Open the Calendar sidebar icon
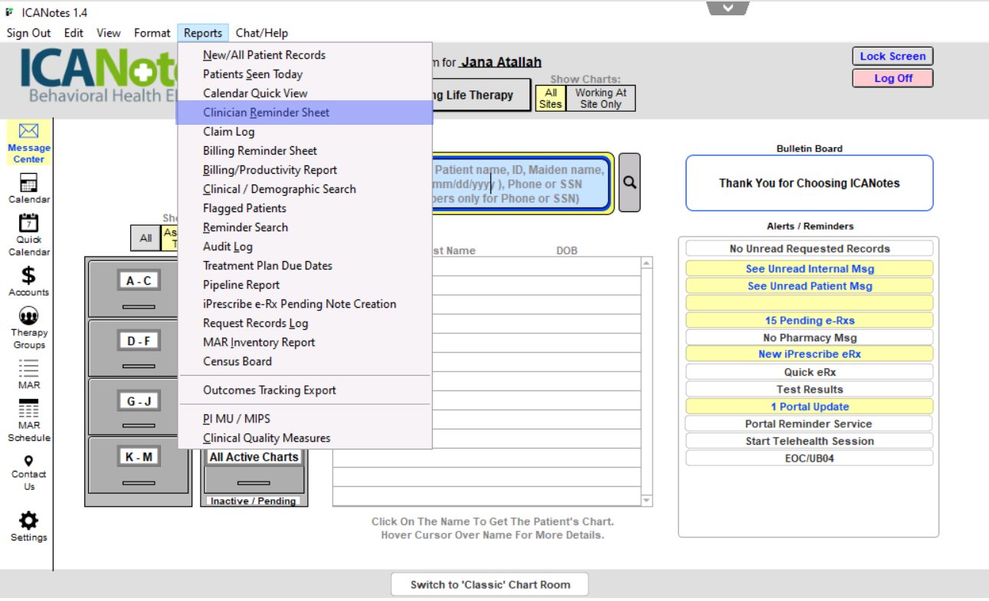The width and height of the screenshot is (989, 601). pos(28,183)
